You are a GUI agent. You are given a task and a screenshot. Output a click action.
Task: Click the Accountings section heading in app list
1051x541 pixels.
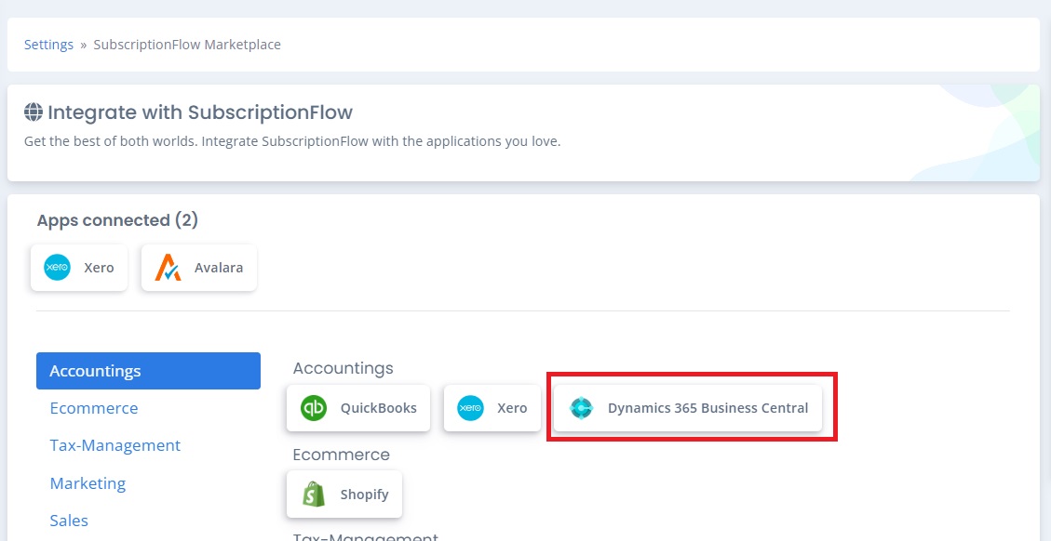tap(344, 368)
